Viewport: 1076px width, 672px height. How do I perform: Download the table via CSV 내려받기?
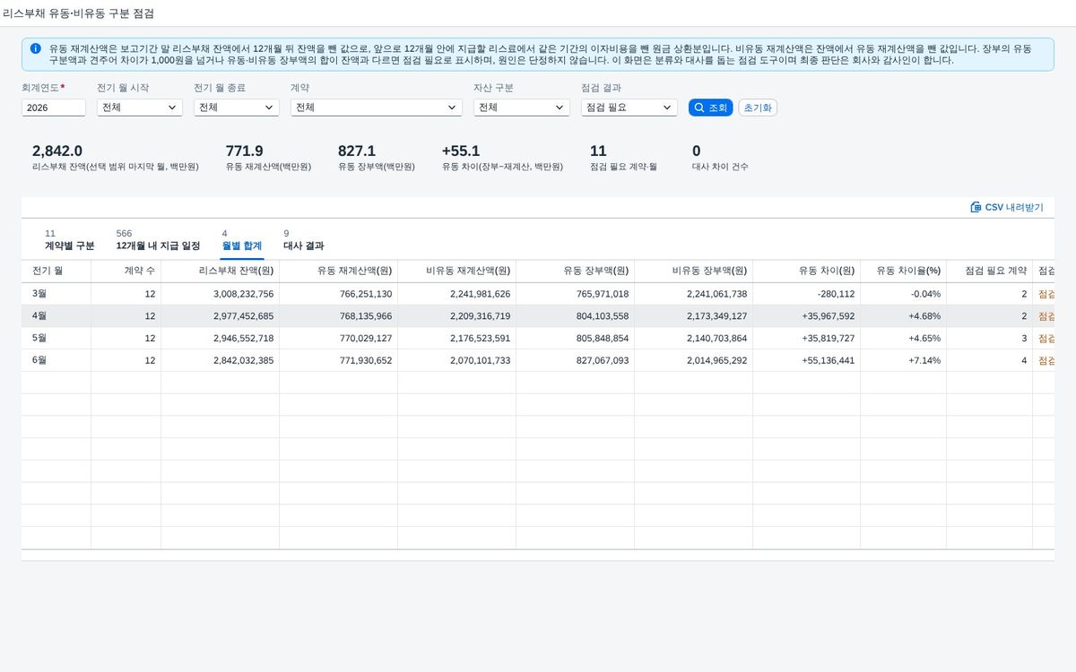[x=1007, y=207]
